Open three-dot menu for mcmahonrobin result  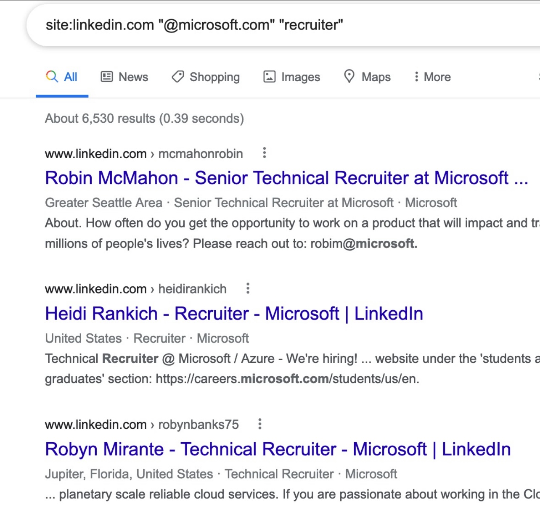tap(265, 153)
